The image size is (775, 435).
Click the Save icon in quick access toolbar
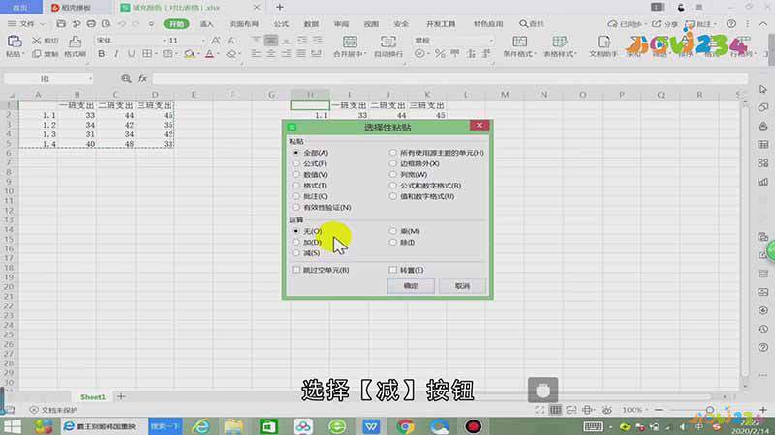click(61, 23)
